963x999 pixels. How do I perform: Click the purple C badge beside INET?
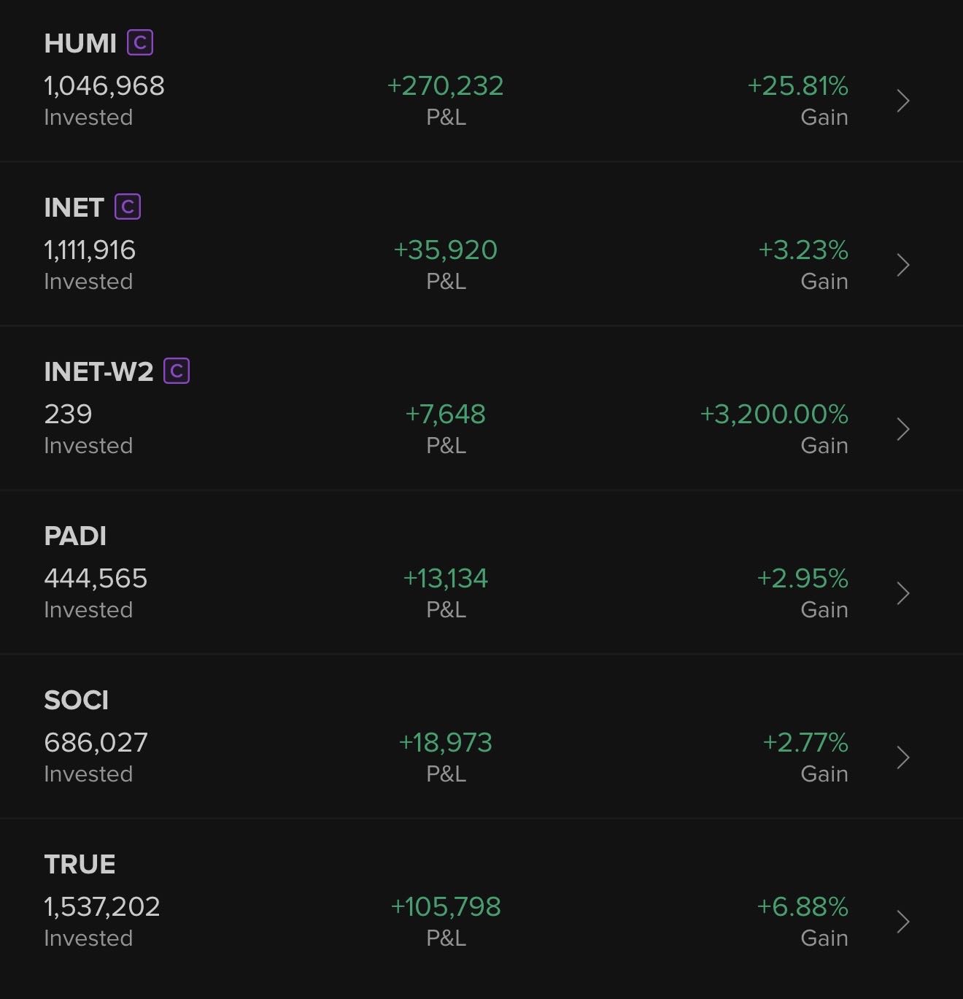[128, 207]
